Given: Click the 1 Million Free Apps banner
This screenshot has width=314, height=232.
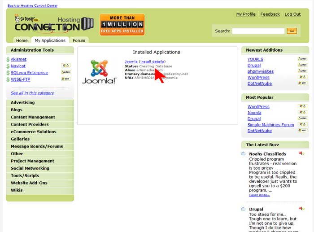Looking at the screenshot, I should pos(122,25).
